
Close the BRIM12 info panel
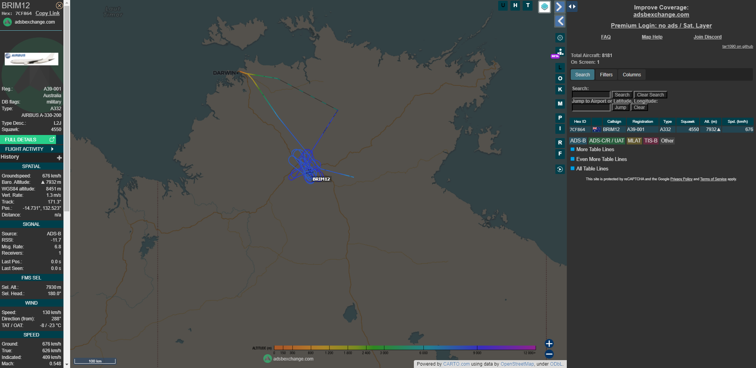click(59, 6)
